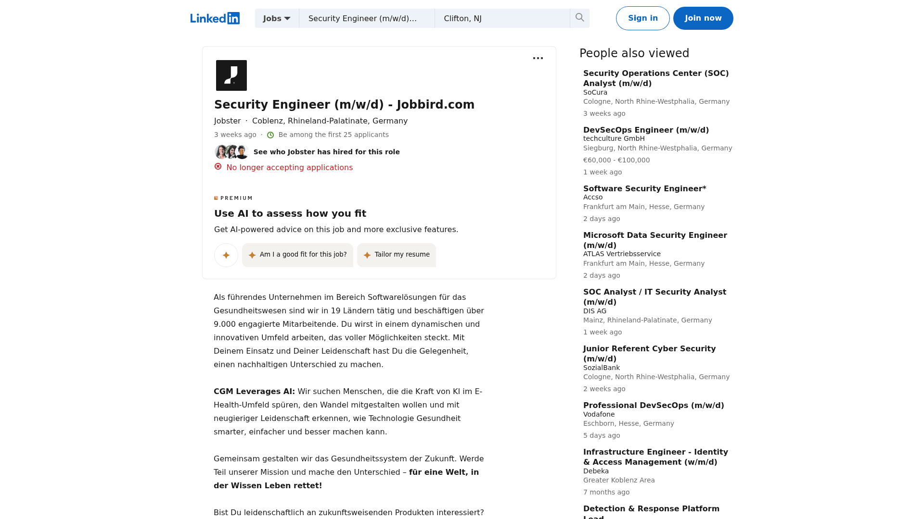Select the SoCura company name
The width and height of the screenshot is (924, 519).
[595, 92]
